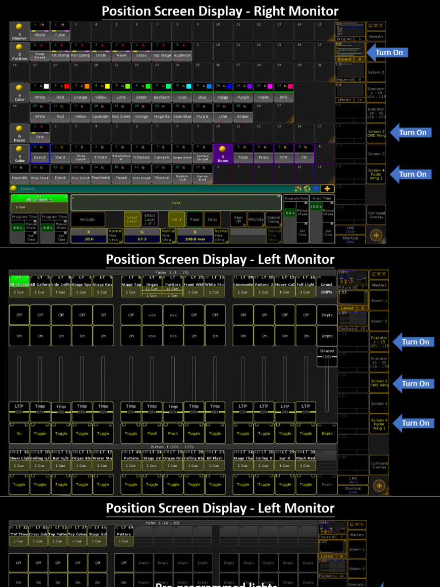Switch to Extern 2 on Right Monitor sidebar
Screen dimensions: 440x587
tap(376, 72)
